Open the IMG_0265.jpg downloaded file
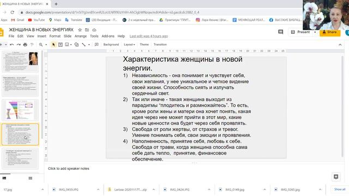349x196 pixels. click(x=290, y=189)
